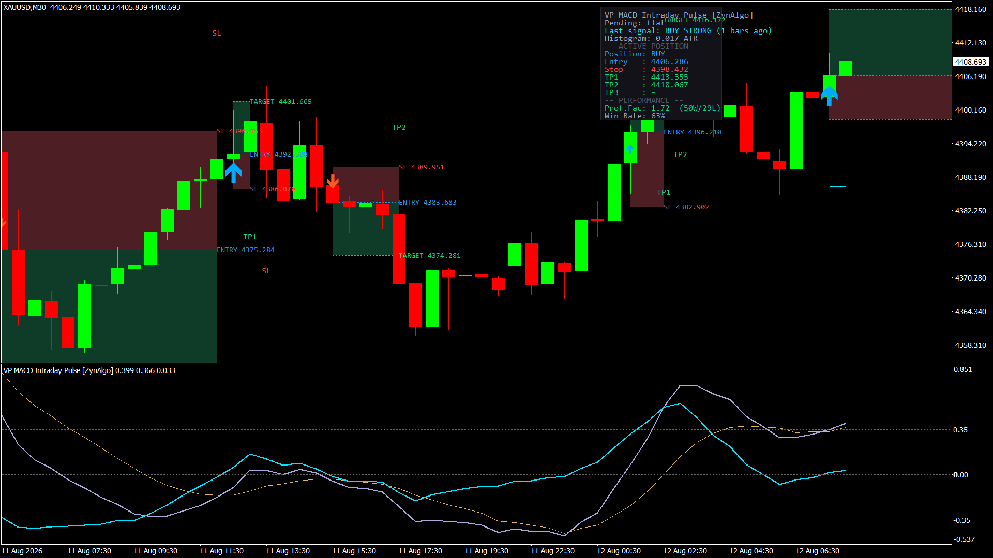Click the ENTRY 4396.210 label
This screenshot has height=558, width=993.
pos(693,132)
